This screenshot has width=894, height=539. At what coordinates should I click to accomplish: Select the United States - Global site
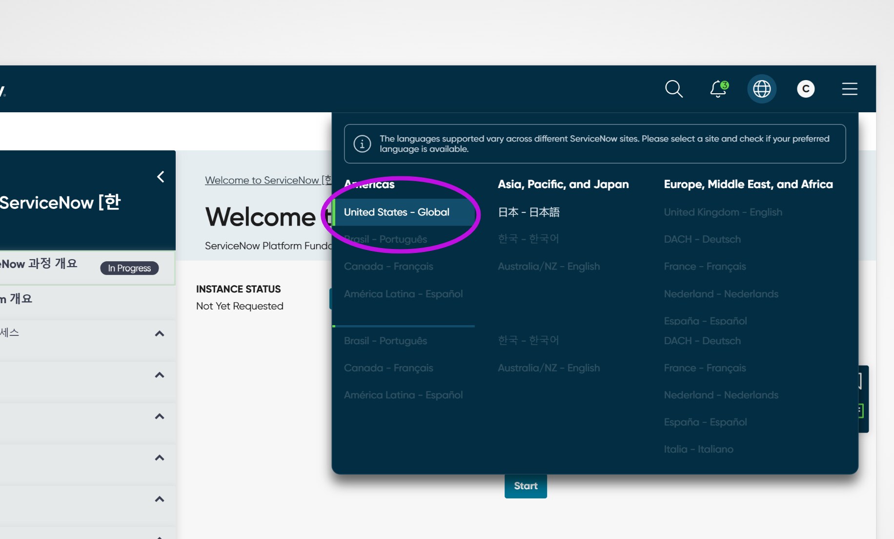[396, 212]
